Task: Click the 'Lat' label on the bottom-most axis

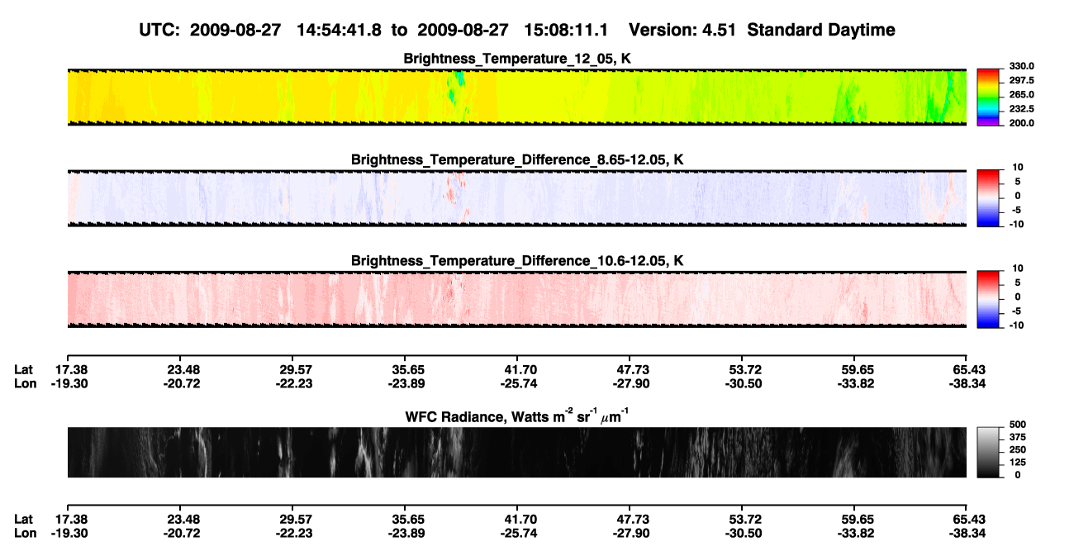Action: click(x=24, y=519)
